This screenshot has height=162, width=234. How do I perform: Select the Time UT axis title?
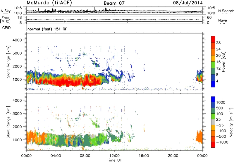[114, 160]
